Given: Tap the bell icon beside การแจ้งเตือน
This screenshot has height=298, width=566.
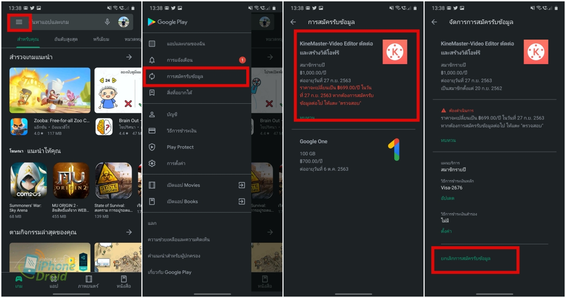Looking at the screenshot, I should point(152,60).
